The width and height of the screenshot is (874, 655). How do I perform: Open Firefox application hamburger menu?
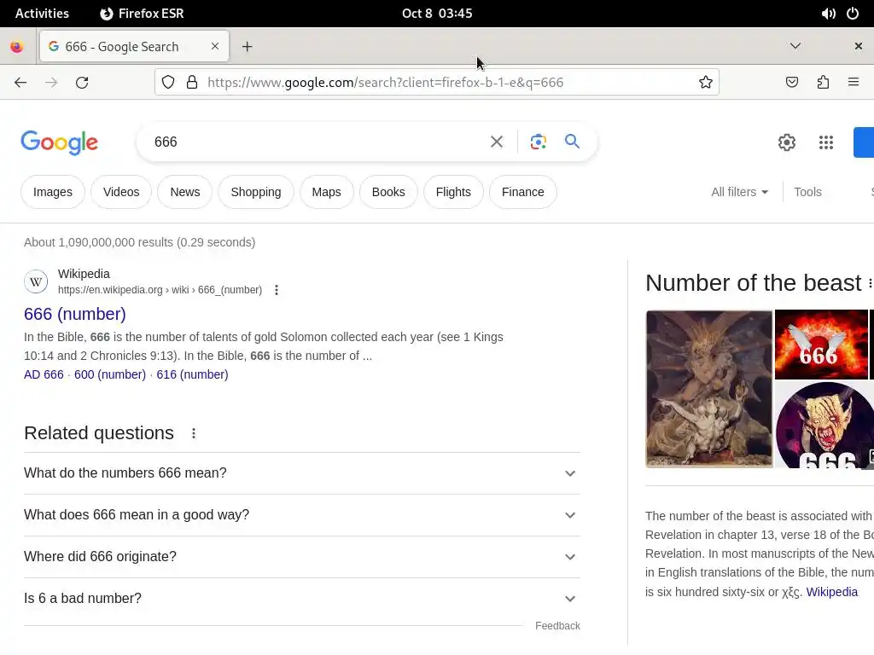854,83
